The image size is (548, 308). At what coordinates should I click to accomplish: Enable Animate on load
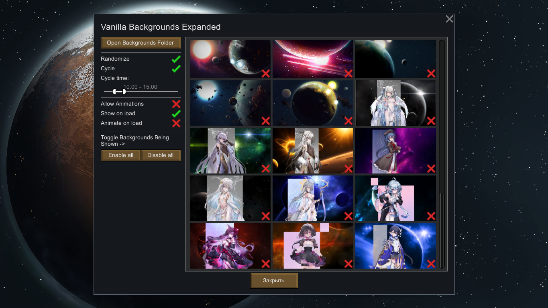tap(176, 123)
